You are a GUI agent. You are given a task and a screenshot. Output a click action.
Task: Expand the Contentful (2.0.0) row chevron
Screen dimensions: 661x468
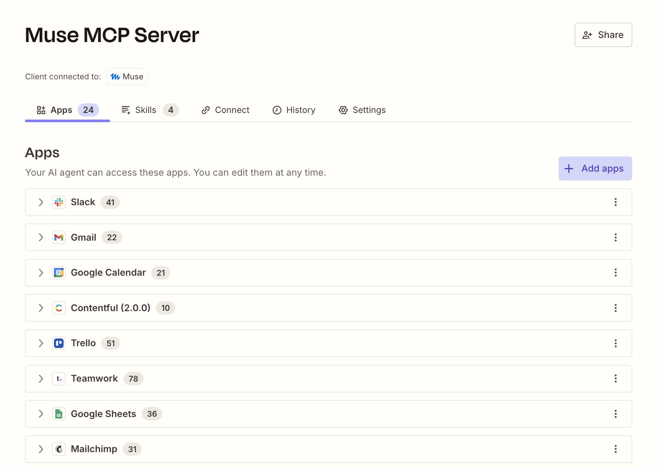[41, 308]
